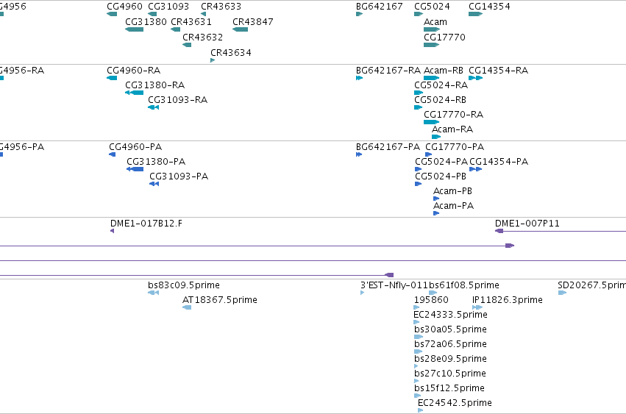626x414 pixels.
Task: Select the CG14354 gene label
Action: [x=489, y=7]
